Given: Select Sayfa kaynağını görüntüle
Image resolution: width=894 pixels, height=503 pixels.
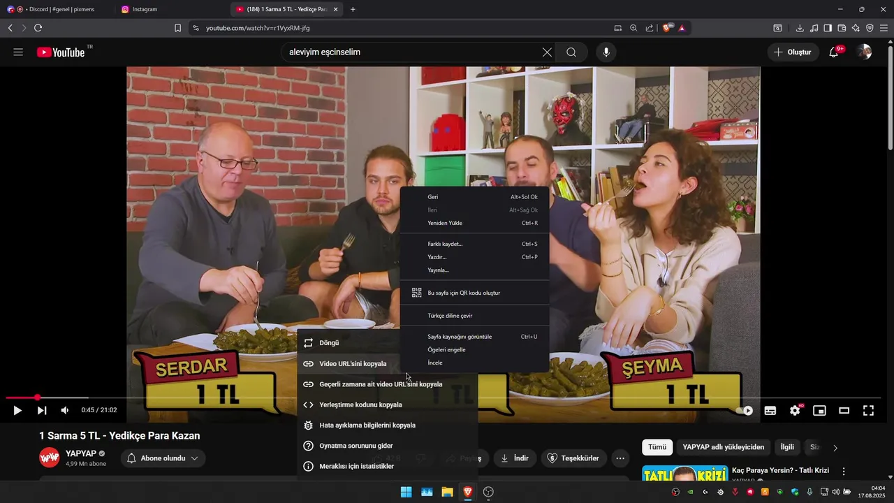Looking at the screenshot, I should (x=475, y=337).
